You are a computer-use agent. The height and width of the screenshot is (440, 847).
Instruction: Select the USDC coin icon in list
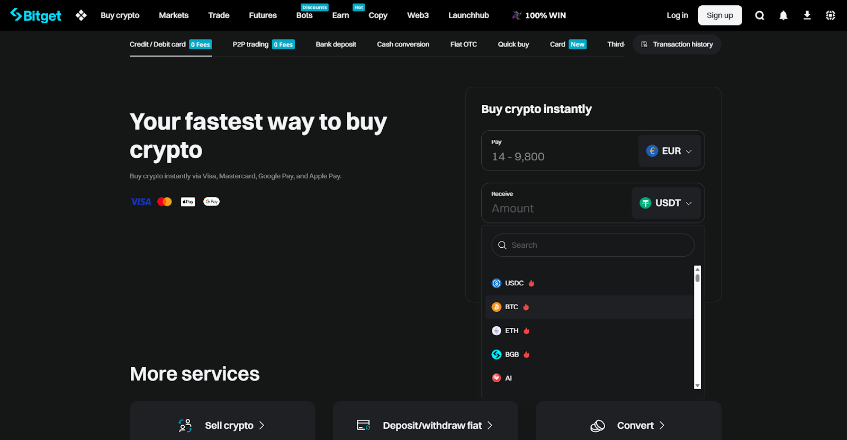click(x=497, y=283)
